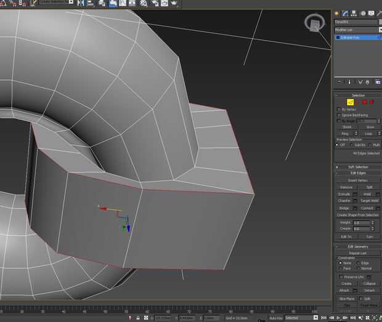
Task: Toggle the Ignore Backfacing checkbox
Action: [x=339, y=115]
